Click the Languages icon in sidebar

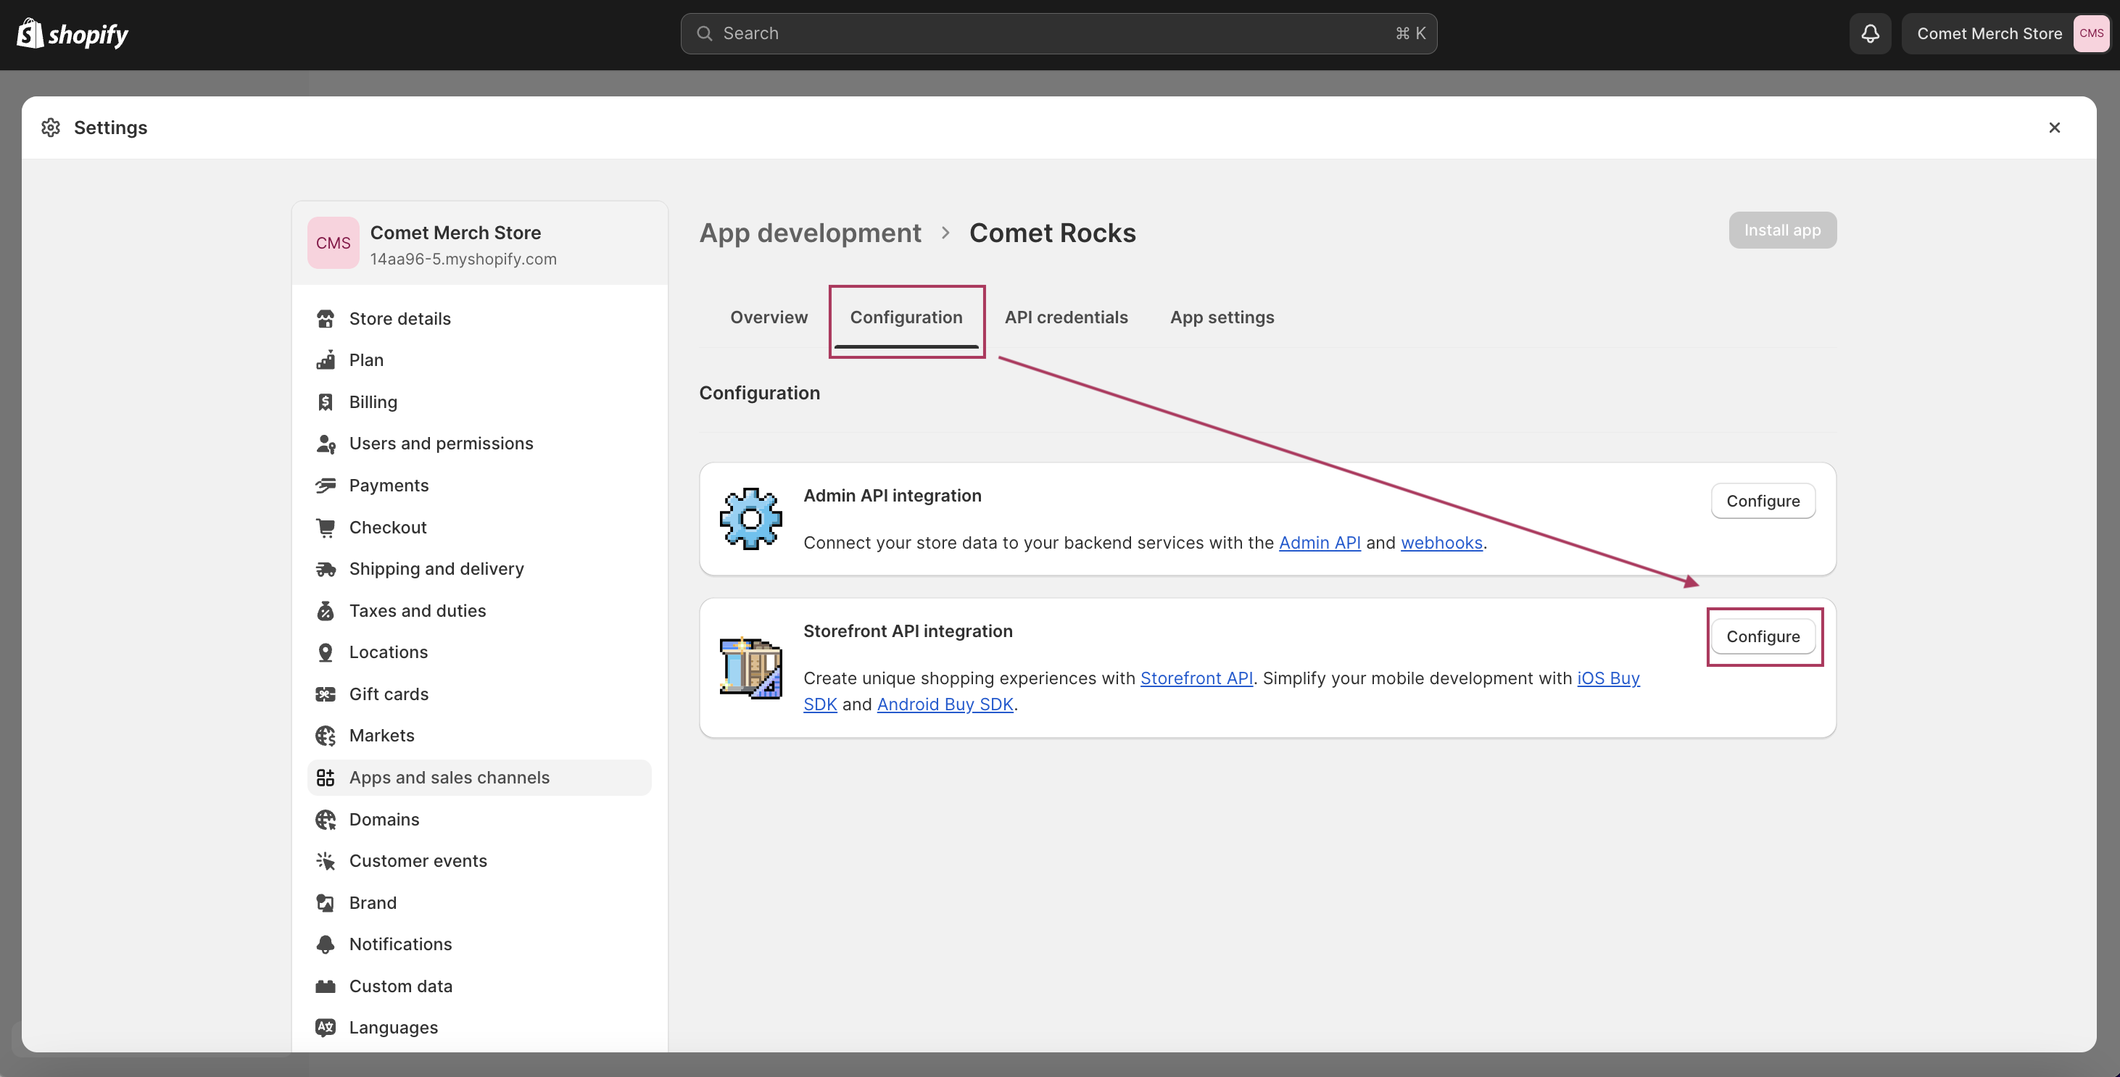tap(325, 1027)
